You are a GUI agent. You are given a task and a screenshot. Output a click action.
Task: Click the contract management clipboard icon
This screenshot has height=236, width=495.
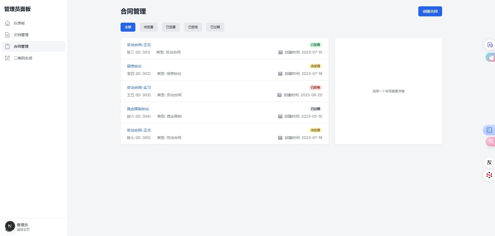(x=7, y=46)
